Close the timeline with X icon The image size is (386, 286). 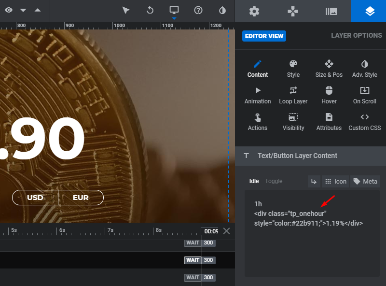[x=226, y=231]
